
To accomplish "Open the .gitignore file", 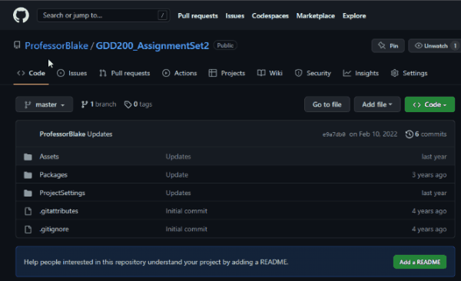I will pos(54,230).
